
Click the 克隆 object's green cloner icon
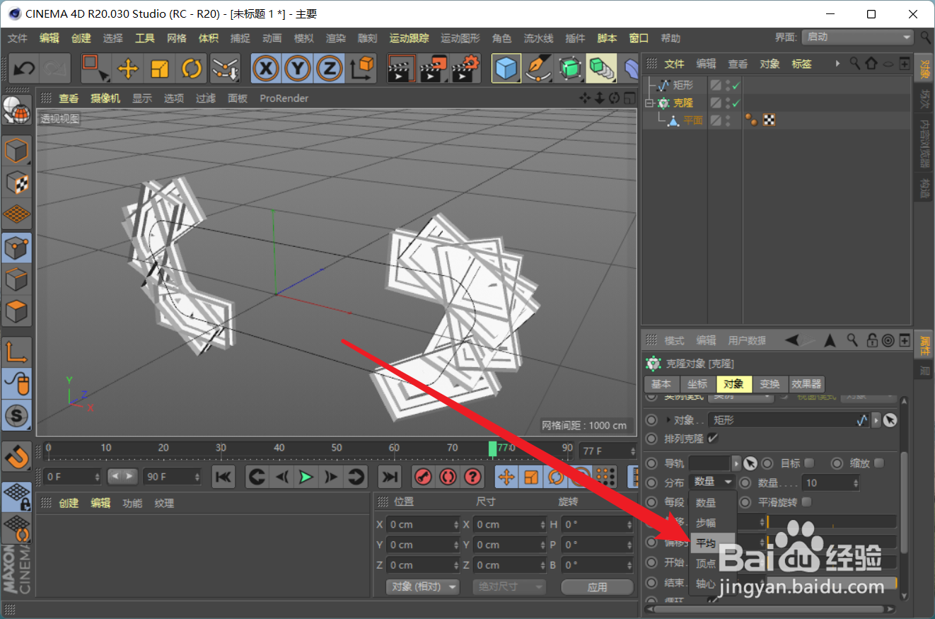click(663, 102)
